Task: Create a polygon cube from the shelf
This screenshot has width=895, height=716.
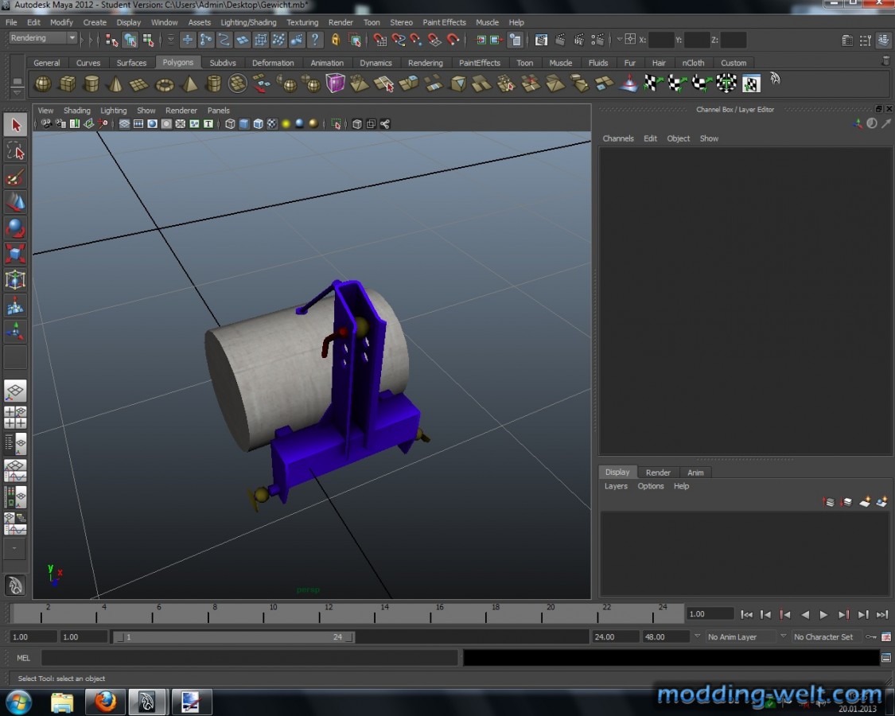Action: coord(68,84)
